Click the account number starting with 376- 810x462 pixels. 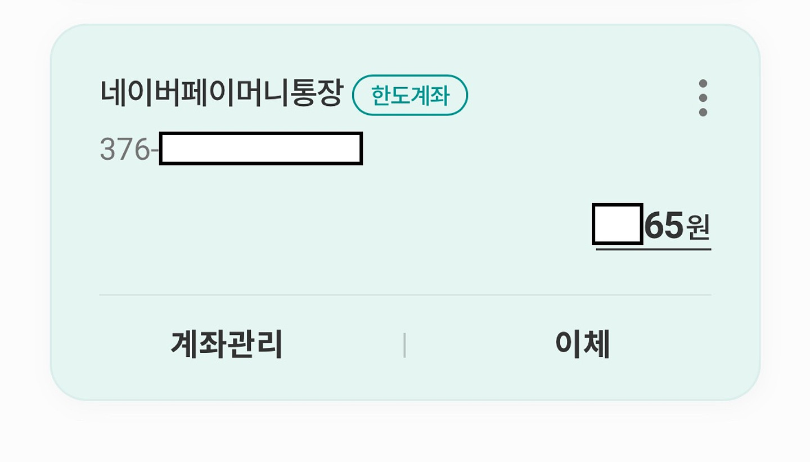click(x=231, y=149)
